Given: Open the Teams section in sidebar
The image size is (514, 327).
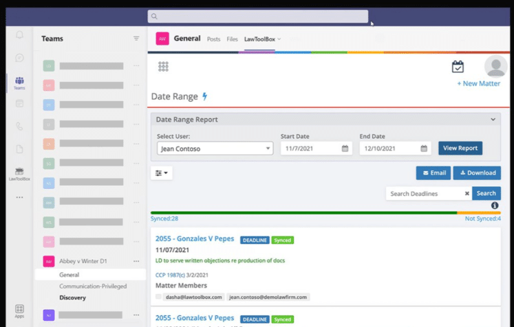Looking at the screenshot, I should (x=19, y=82).
